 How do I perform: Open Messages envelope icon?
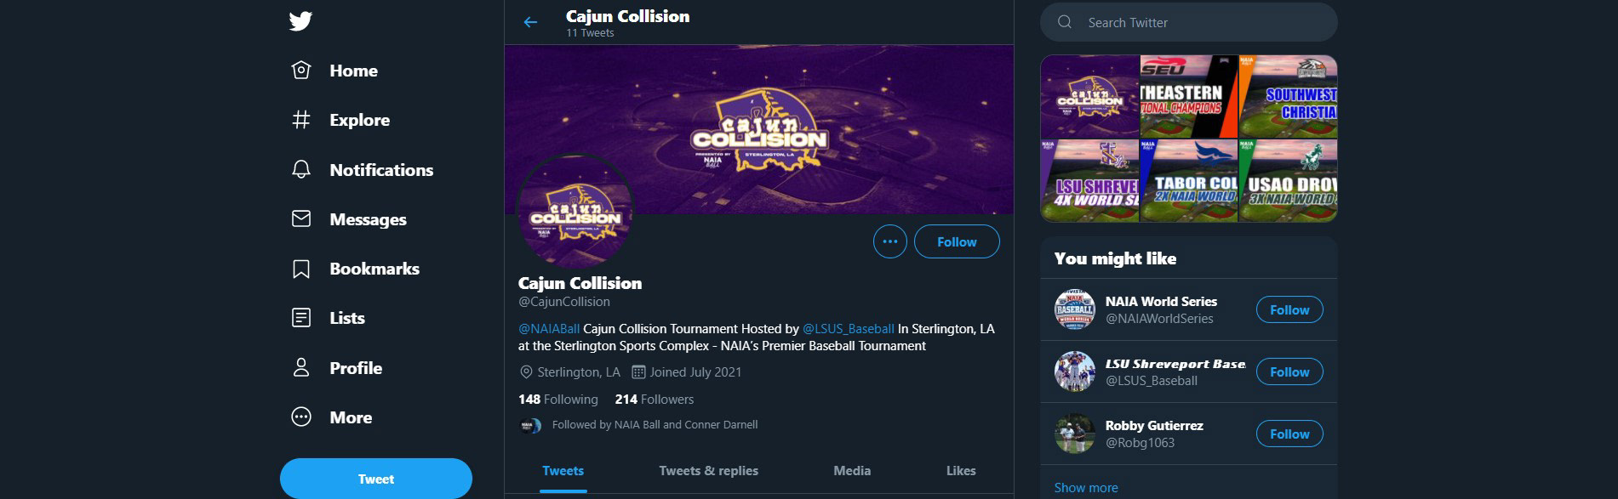[301, 219]
